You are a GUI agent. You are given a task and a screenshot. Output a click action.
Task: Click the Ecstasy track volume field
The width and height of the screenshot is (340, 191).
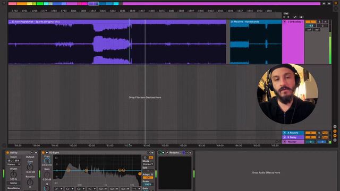coord(310,25)
